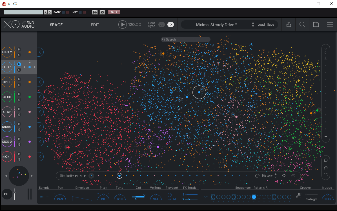The width and height of the screenshot is (337, 211).
Task: Expand the SNARE channel chevron
Action: click(40, 127)
